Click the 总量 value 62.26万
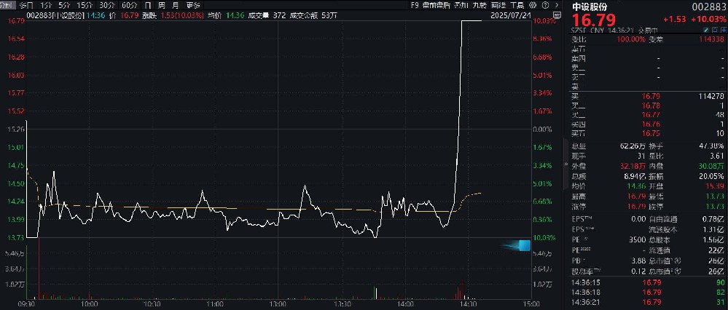This screenshot has width=728, height=310. pos(633,147)
